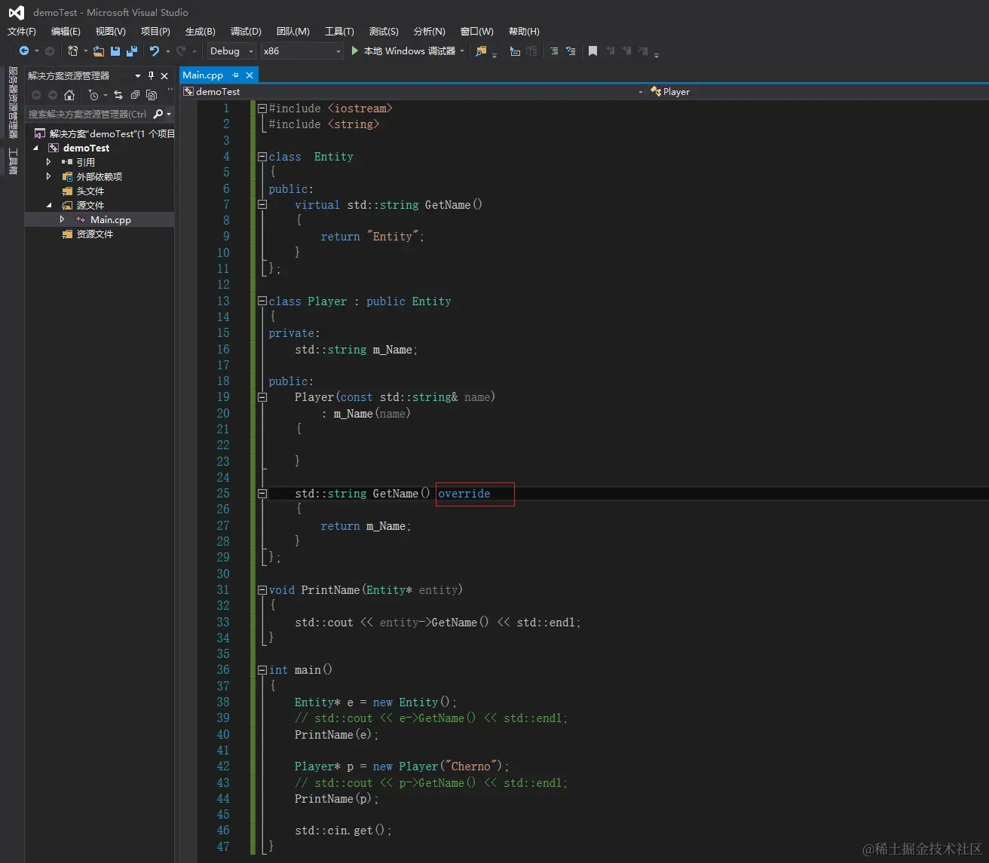The height and width of the screenshot is (863, 989).
Task: Click the Pending Changes Filter clock icon
Action: pyautogui.click(x=93, y=95)
